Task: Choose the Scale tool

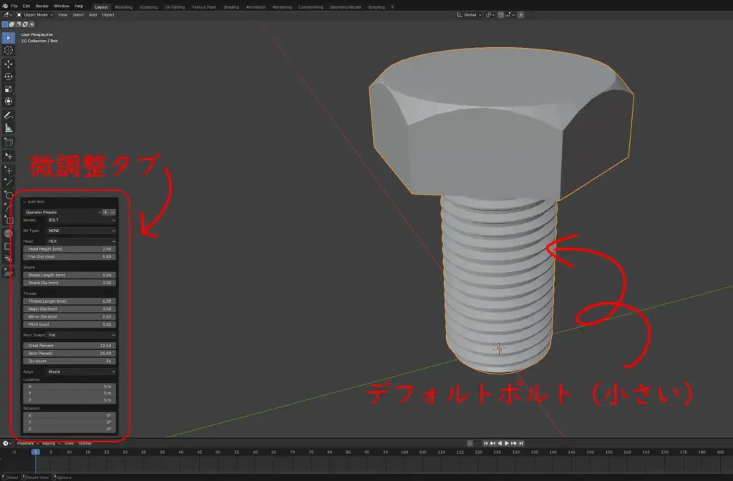Action: [x=9, y=89]
